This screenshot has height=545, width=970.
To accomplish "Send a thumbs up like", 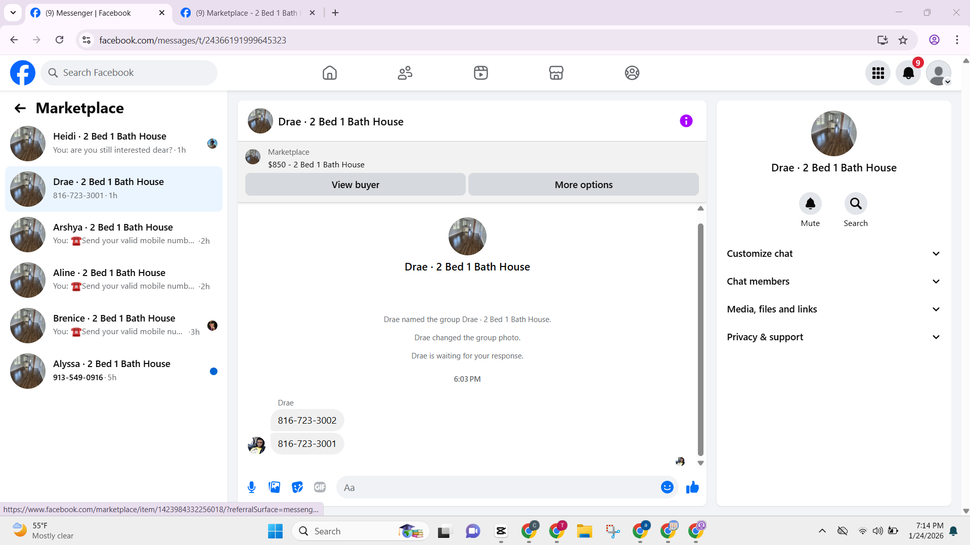I will [692, 487].
